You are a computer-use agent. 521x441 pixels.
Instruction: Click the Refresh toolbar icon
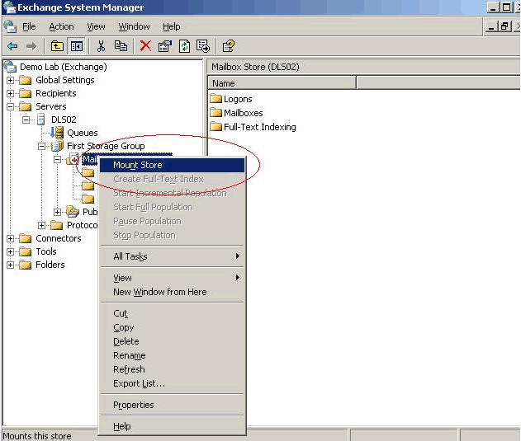click(x=184, y=46)
